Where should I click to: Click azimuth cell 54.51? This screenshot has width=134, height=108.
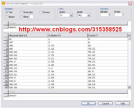108,87
